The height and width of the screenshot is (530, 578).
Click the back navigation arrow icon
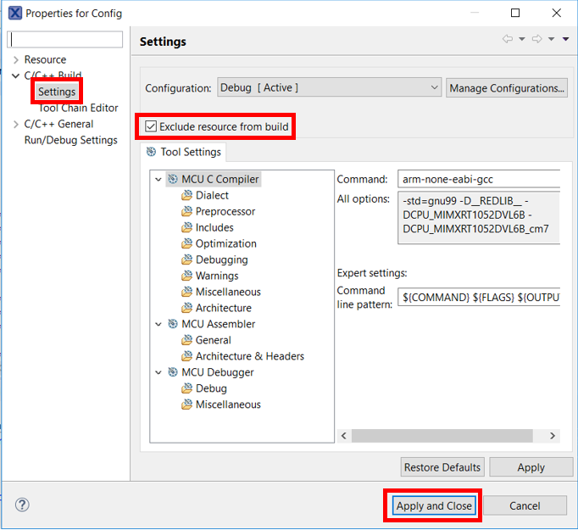click(x=507, y=39)
